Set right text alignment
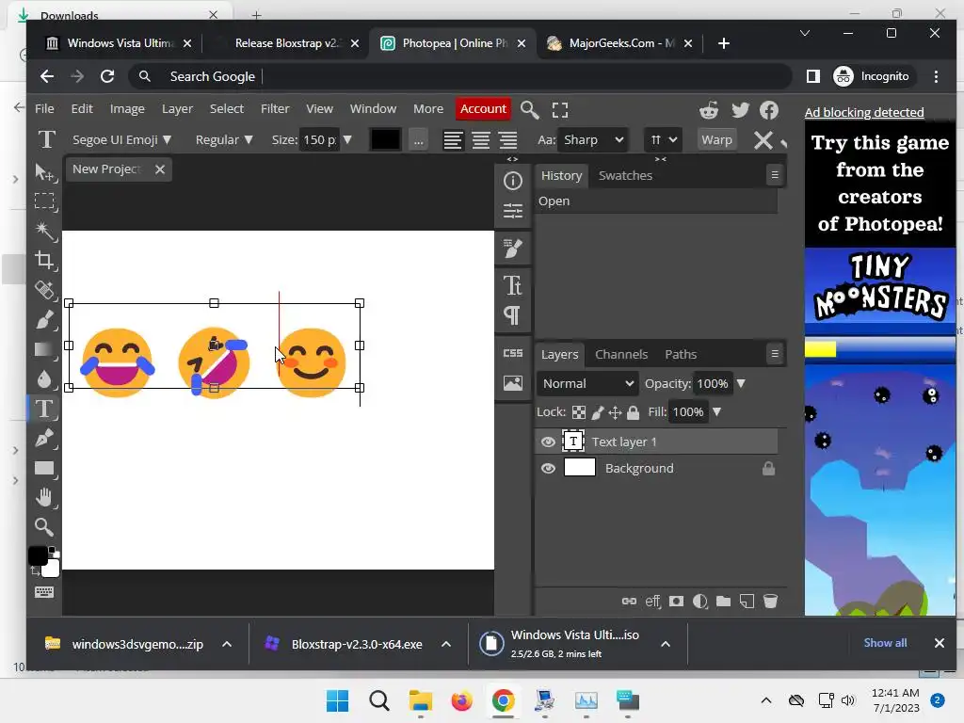This screenshot has width=964, height=723. point(507,140)
